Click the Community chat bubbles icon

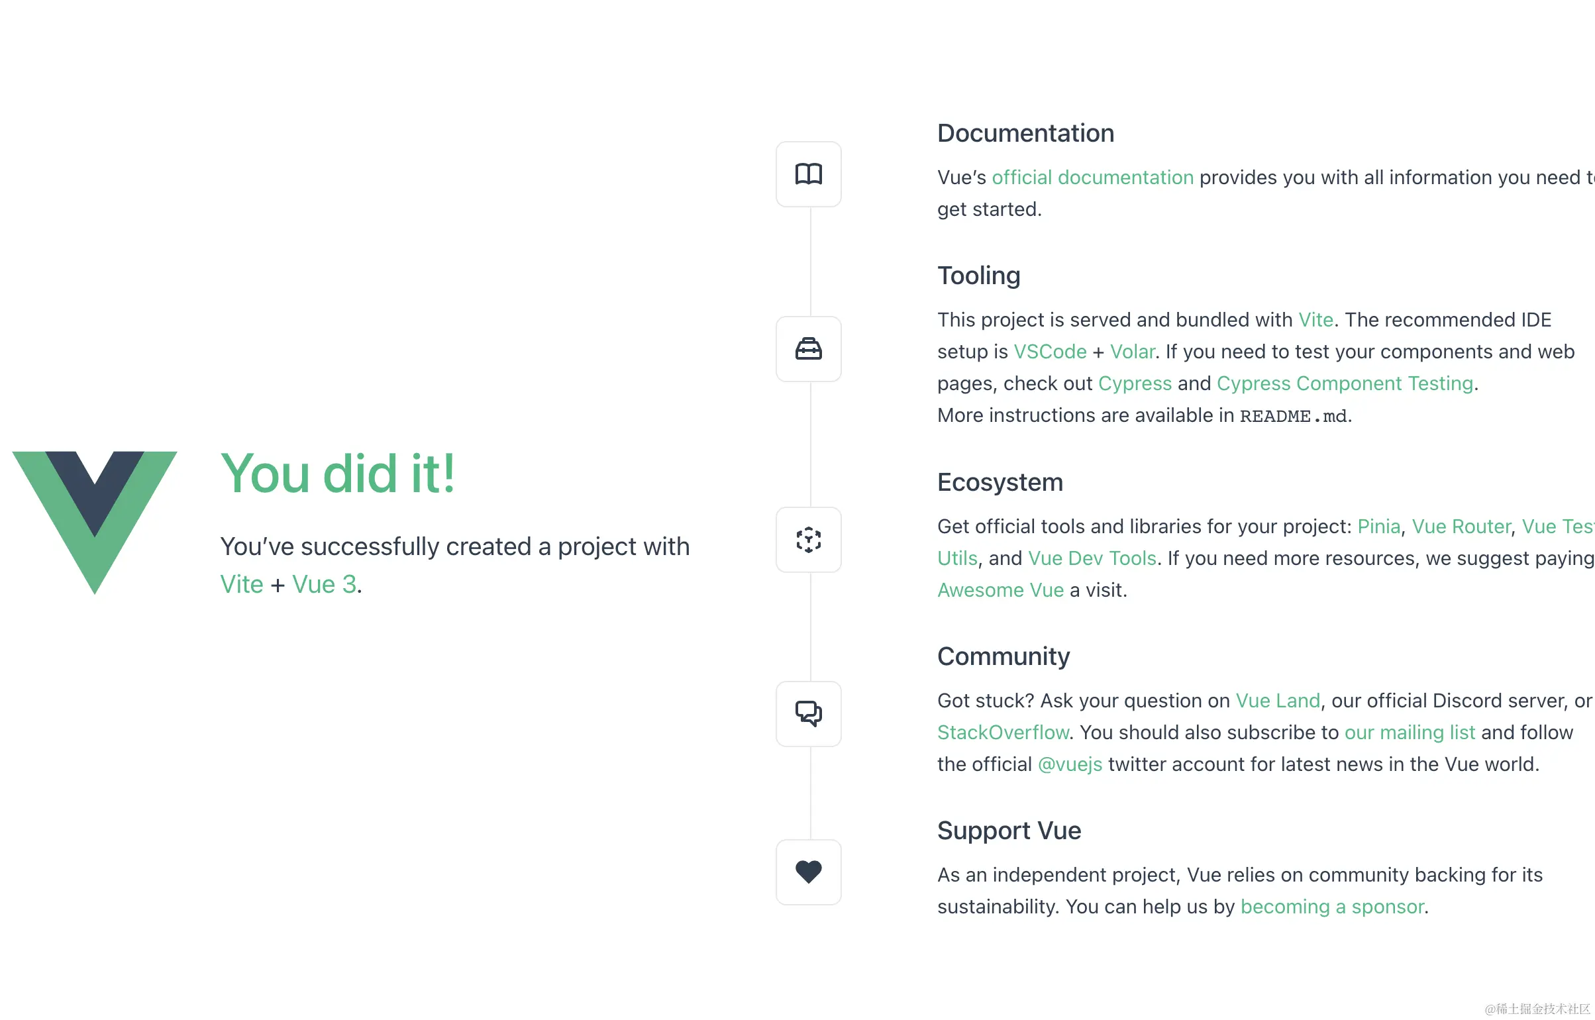[x=808, y=714]
